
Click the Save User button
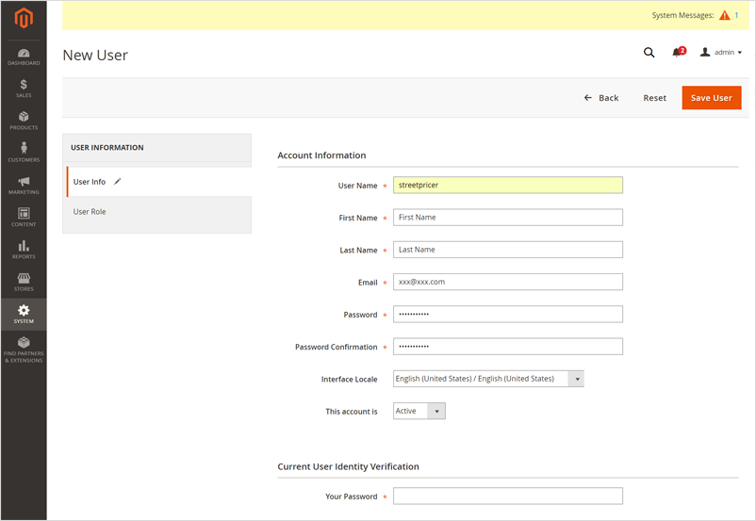point(711,98)
